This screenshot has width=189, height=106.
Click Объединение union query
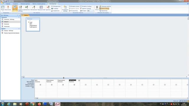point(56,6)
